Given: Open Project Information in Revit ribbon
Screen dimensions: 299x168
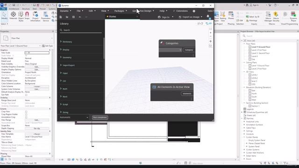Looking at the screenshot, I should click(36, 16).
